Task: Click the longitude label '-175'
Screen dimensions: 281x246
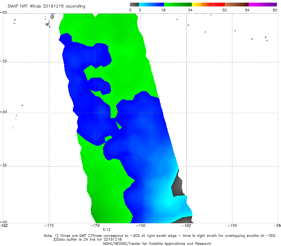Action: coord(49,226)
